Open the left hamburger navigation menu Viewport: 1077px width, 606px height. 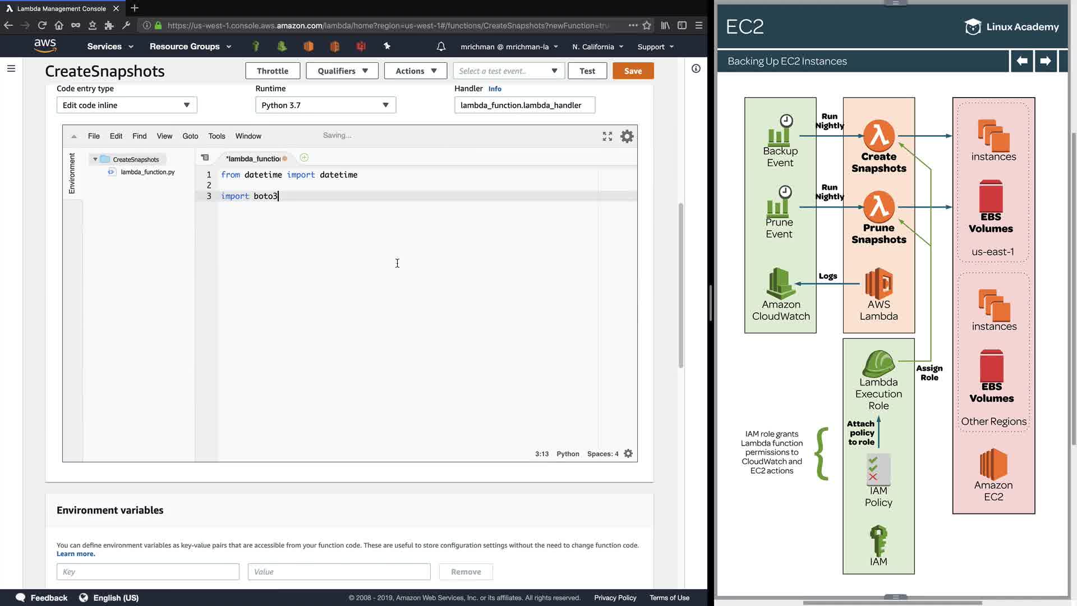pos(11,68)
